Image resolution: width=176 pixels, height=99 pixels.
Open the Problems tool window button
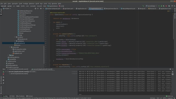click(x=20, y=96)
